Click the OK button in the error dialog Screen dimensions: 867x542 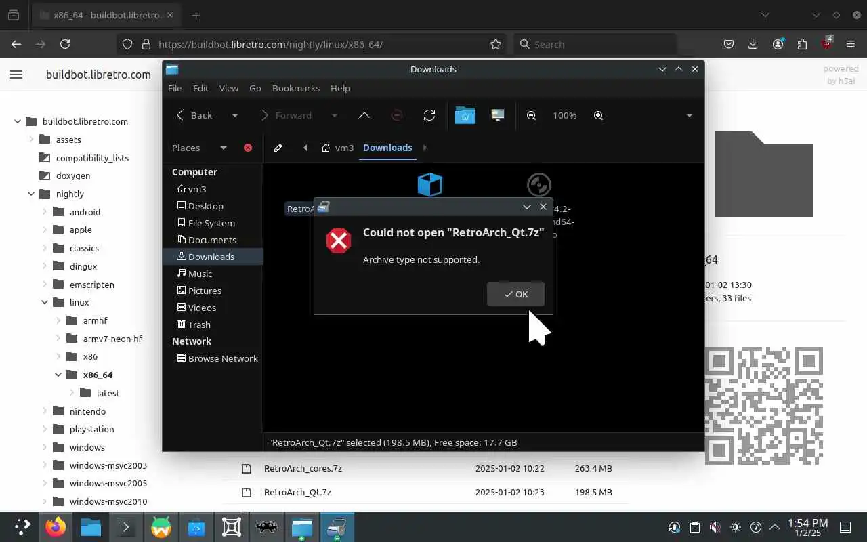pyautogui.click(x=515, y=294)
